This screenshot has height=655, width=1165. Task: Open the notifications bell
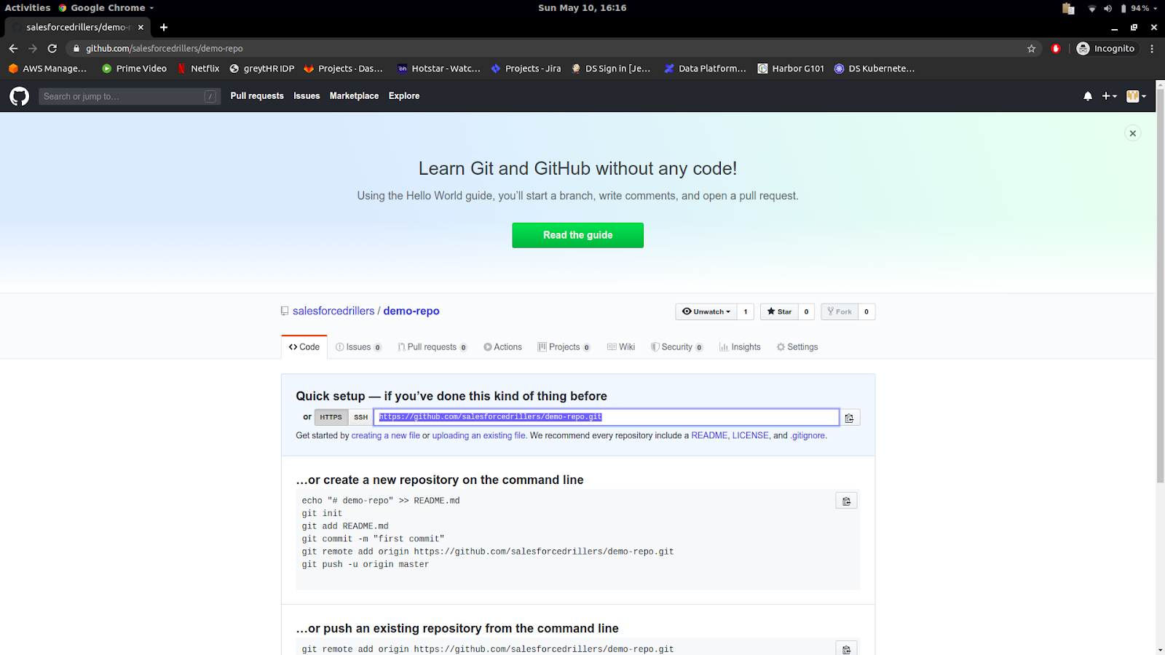[1088, 96]
